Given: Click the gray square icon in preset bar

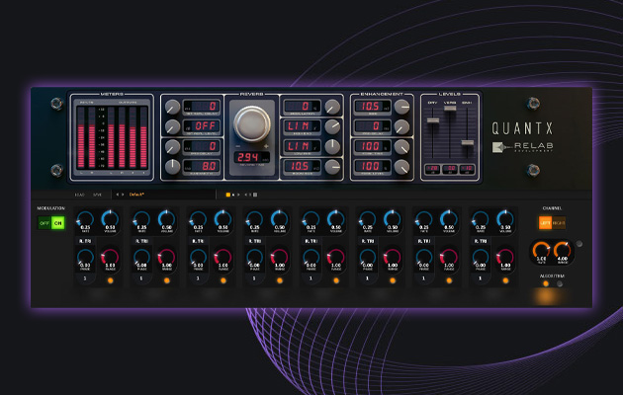Looking at the screenshot, I should click(255, 195).
